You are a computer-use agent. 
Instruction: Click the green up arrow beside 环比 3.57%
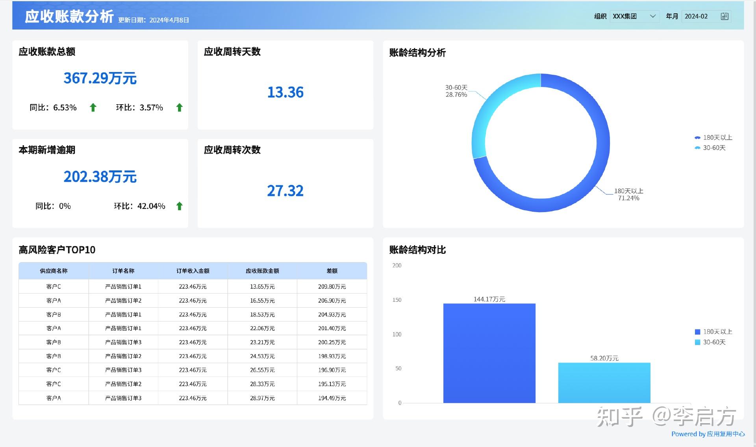click(179, 107)
